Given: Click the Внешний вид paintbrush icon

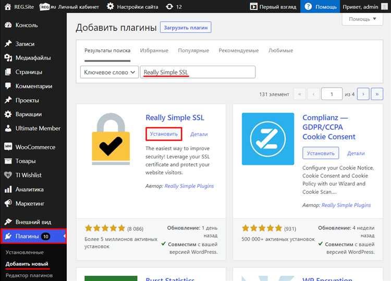Looking at the screenshot, I should point(8,222).
